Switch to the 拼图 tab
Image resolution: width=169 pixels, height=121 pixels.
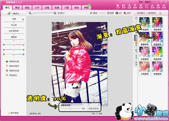coord(86,8)
